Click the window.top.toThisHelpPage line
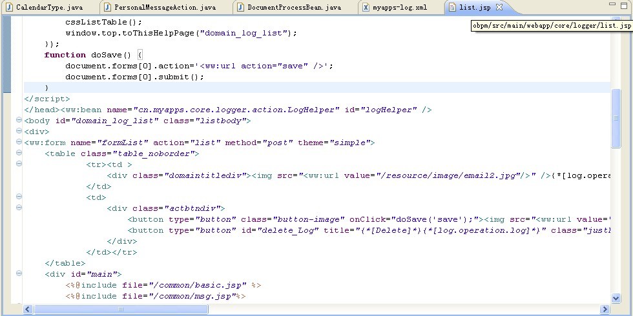 coord(182,33)
